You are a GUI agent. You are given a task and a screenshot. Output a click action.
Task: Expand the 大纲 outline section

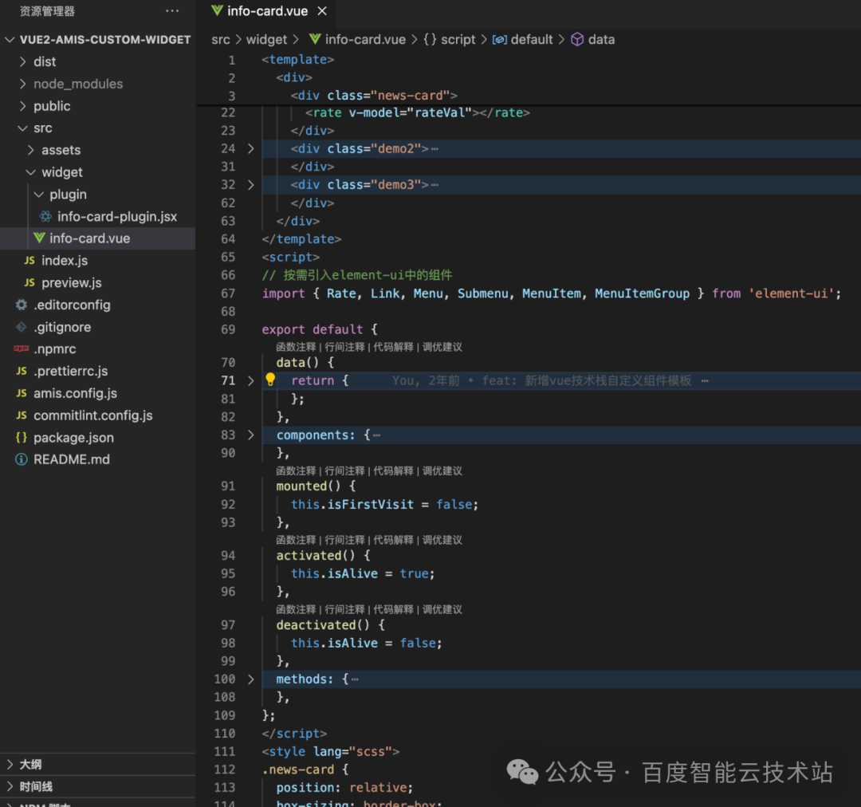point(10,764)
